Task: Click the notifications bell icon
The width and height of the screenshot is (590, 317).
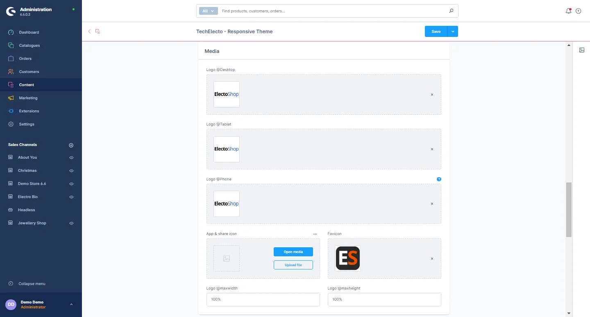Action: 568,11
